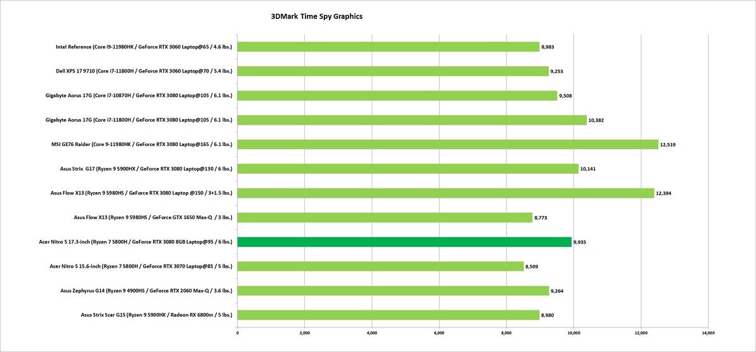Click the 8,983 data value

point(548,47)
